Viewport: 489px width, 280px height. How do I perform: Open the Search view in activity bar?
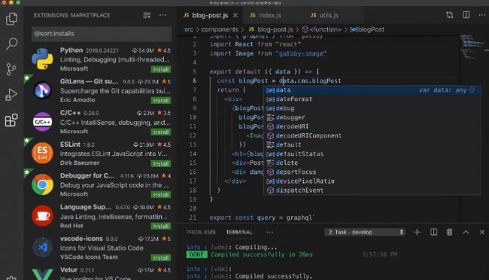[11, 44]
